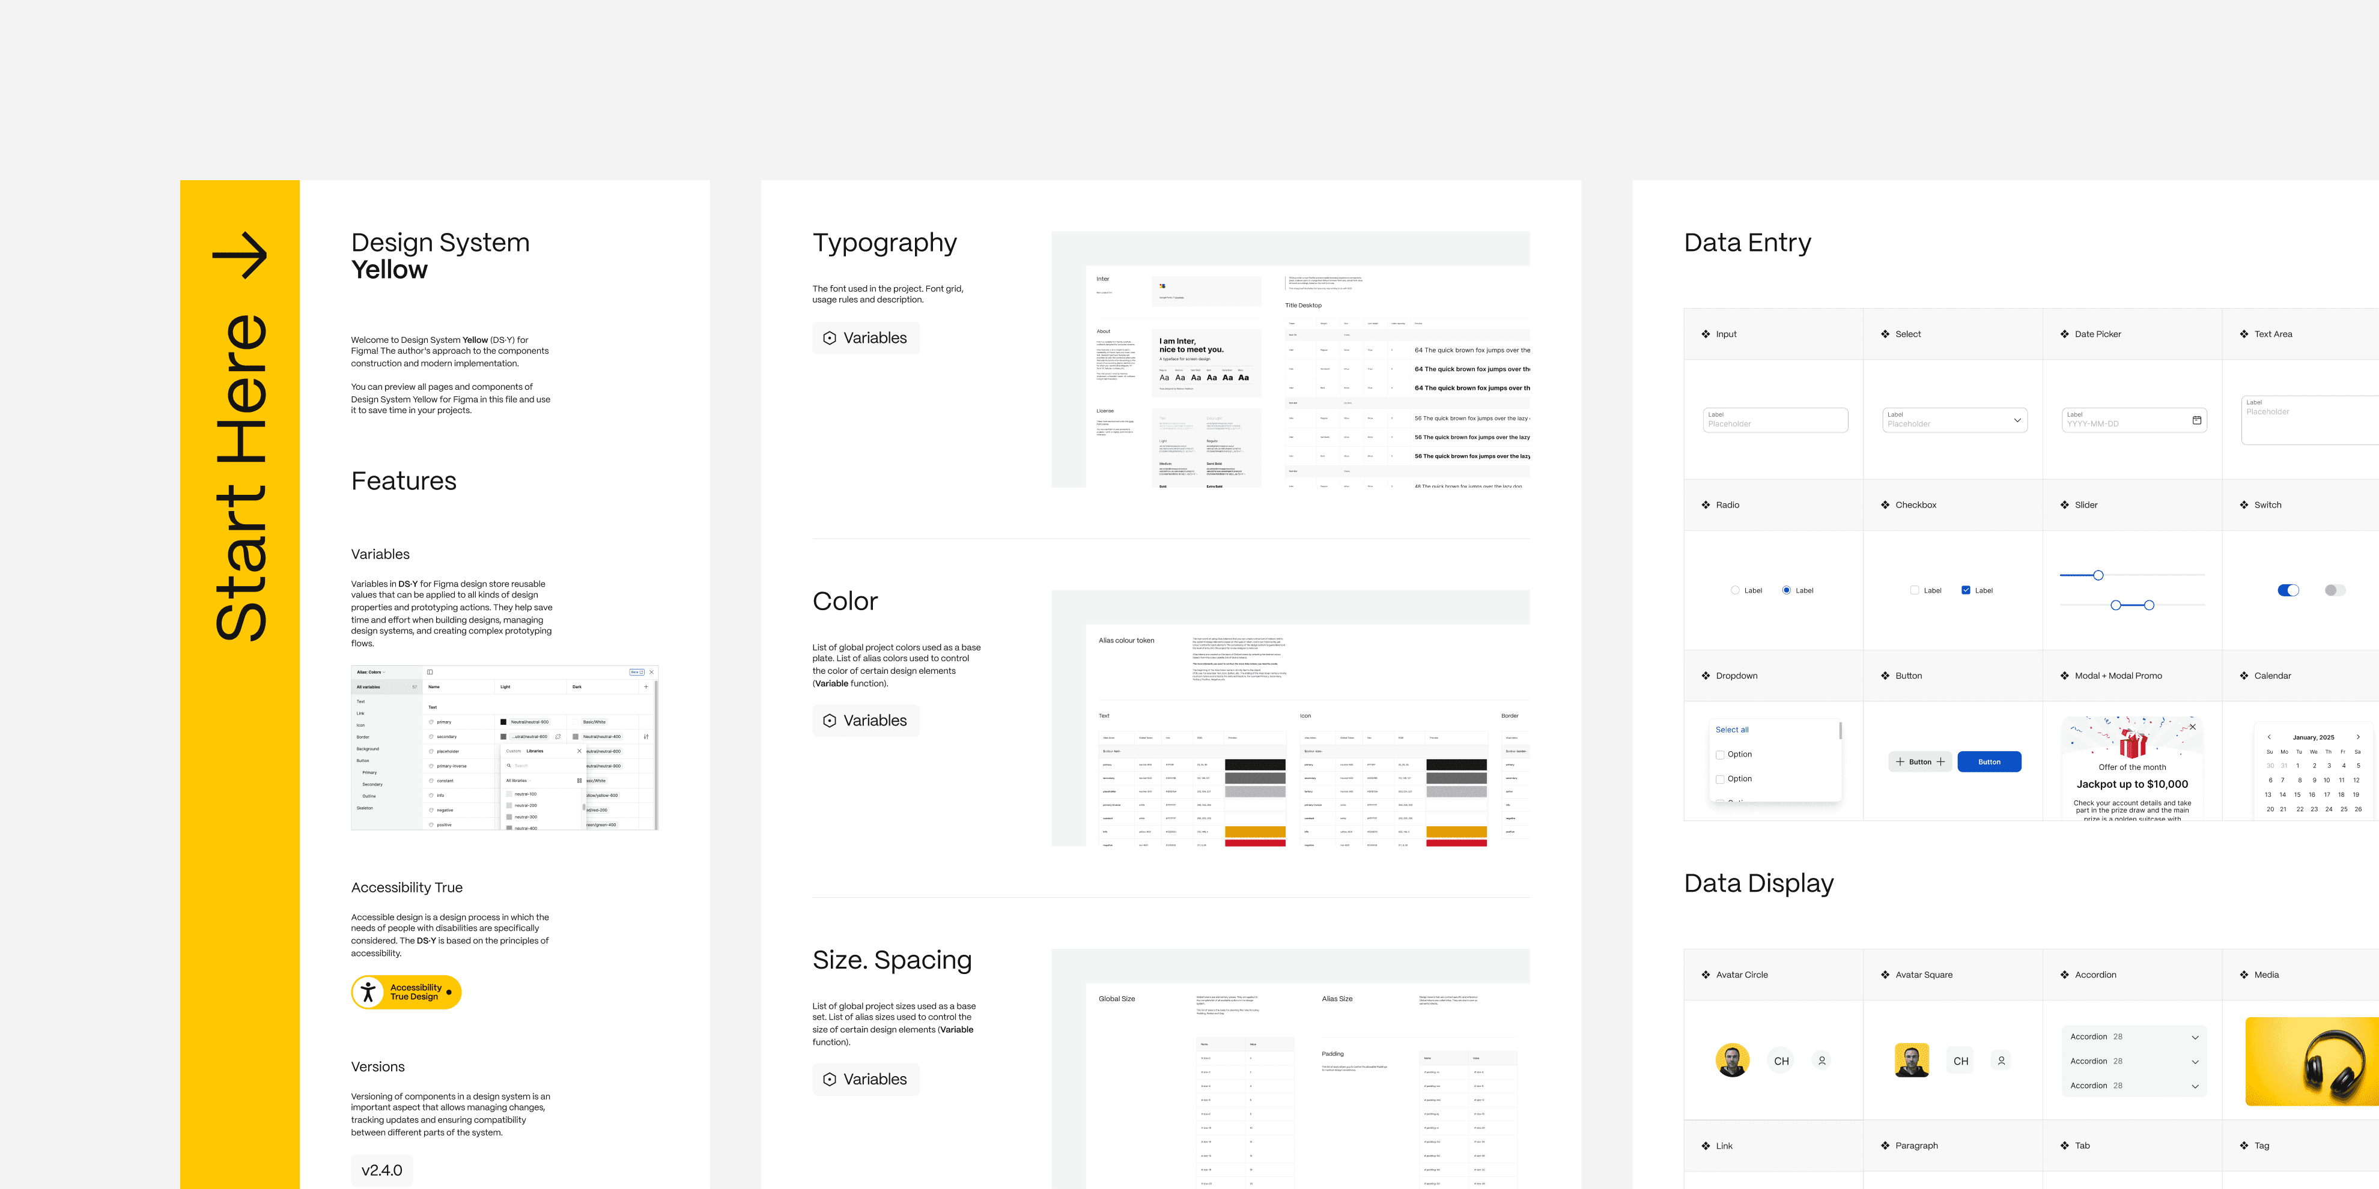Viewport: 2379px width, 1189px height.
Task: Click Select all in dropdown list
Action: click(1731, 729)
